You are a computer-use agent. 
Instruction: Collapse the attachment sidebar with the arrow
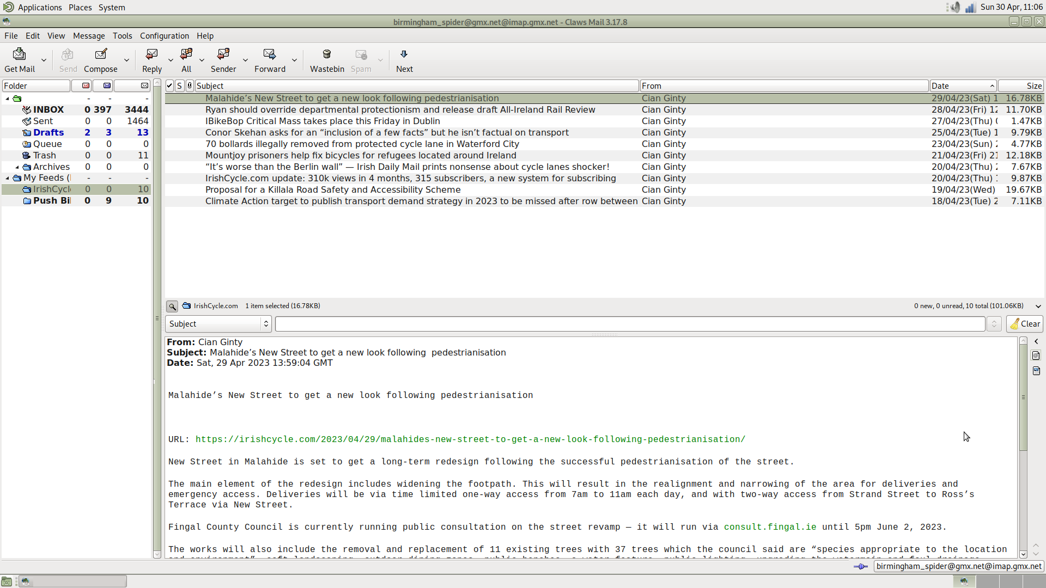(1037, 341)
